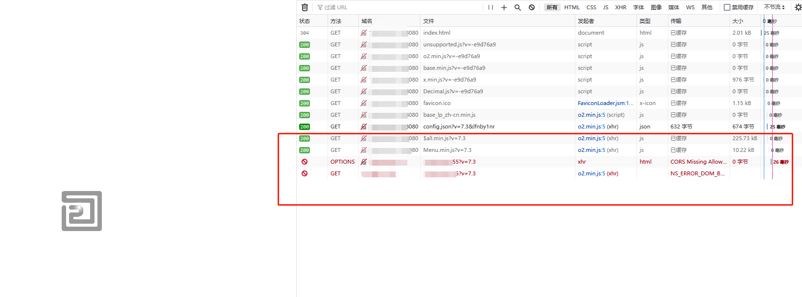Sort by the 大小 column header
Image resolution: width=802 pixels, height=297 pixels.
coord(745,21)
